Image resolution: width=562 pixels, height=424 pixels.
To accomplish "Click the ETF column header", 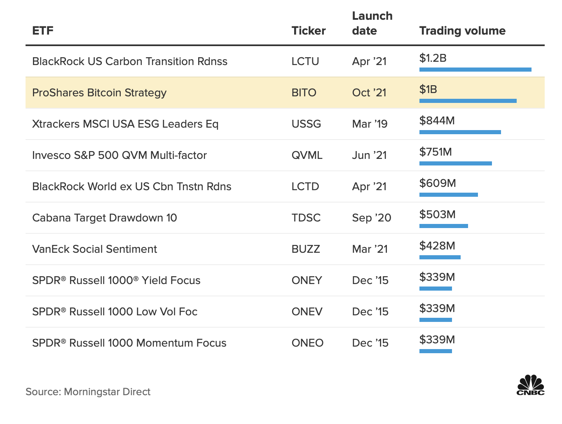I will tap(43, 31).
